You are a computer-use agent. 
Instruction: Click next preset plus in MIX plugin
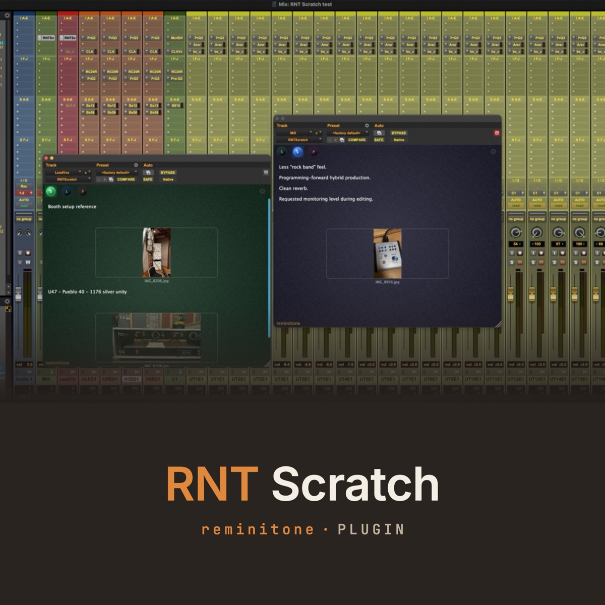(336, 140)
